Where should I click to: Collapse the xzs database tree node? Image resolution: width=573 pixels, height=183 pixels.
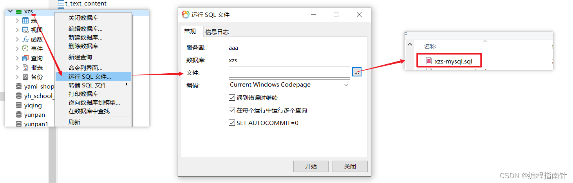[10, 12]
